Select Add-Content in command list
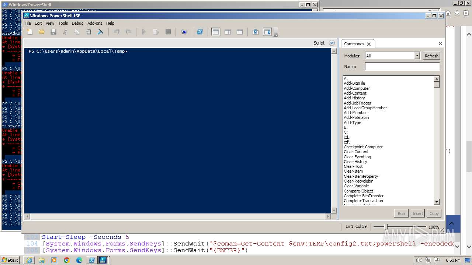The width and height of the screenshot is (472, 265). click(355, 93)
